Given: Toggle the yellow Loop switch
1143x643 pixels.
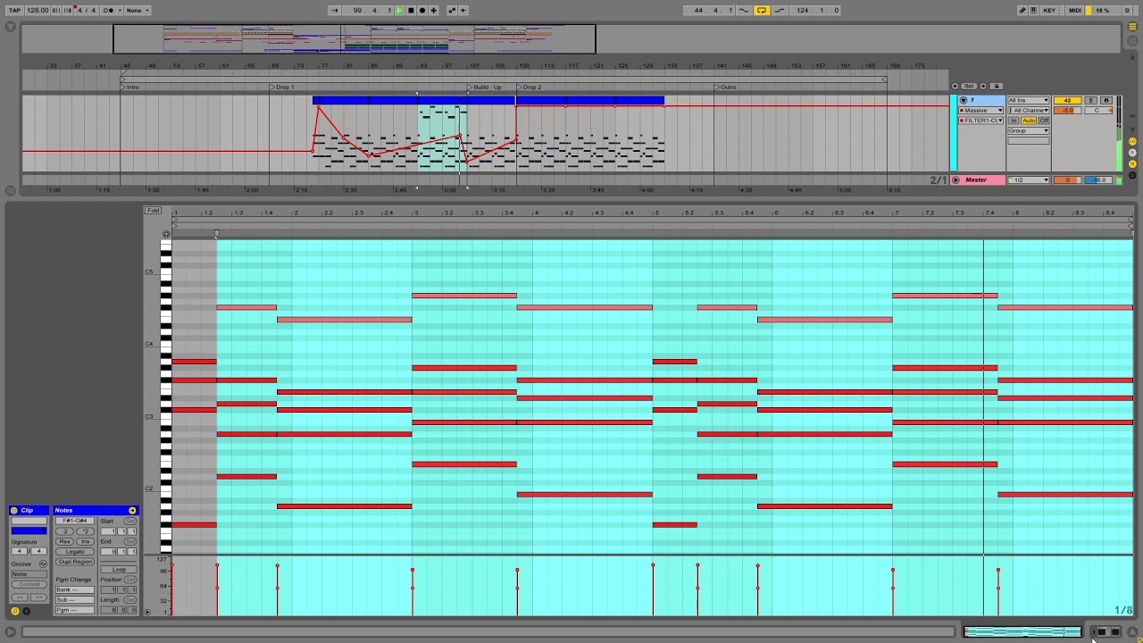Looking at the screenshot, I should [762, 10].
